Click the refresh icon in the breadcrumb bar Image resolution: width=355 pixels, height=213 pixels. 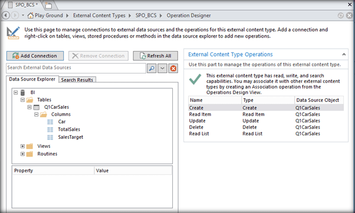pos(340,15)
